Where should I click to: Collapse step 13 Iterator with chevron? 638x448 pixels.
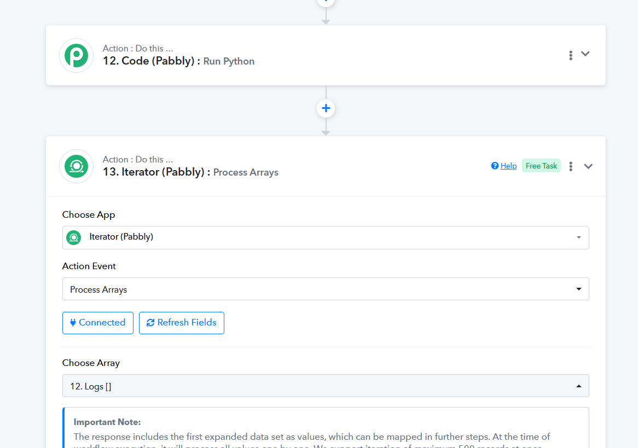pos(588,166)
